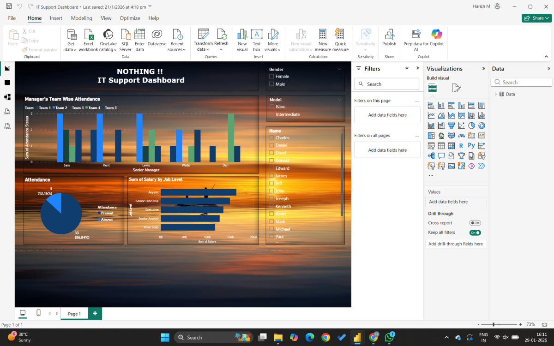Collapse the Visualizations pane
Screen dimensions: 554x346
tap(483, 68)
